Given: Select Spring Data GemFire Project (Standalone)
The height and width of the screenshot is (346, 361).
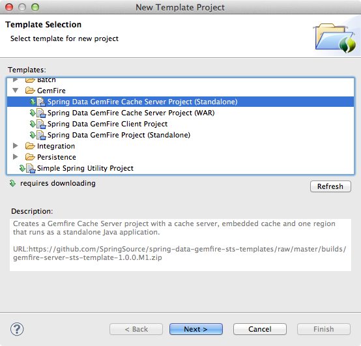Looking at the screenshot, I should [119, 135].
